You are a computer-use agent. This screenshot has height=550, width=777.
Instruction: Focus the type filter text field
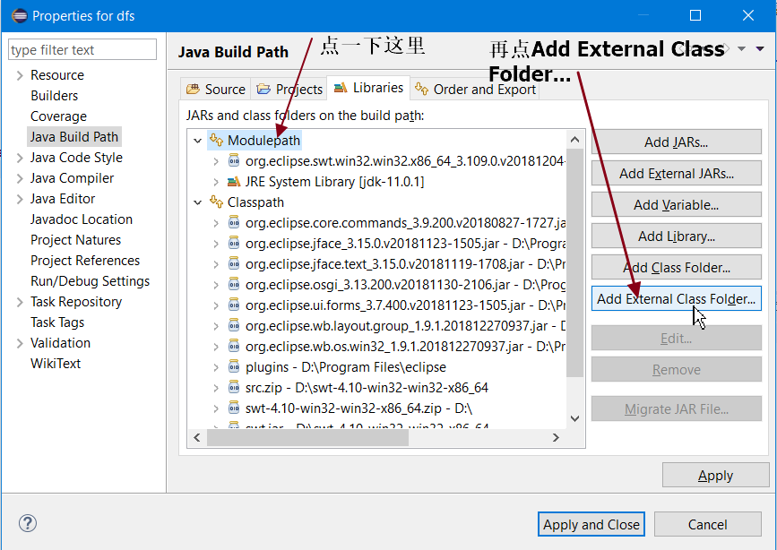[82, 49]
